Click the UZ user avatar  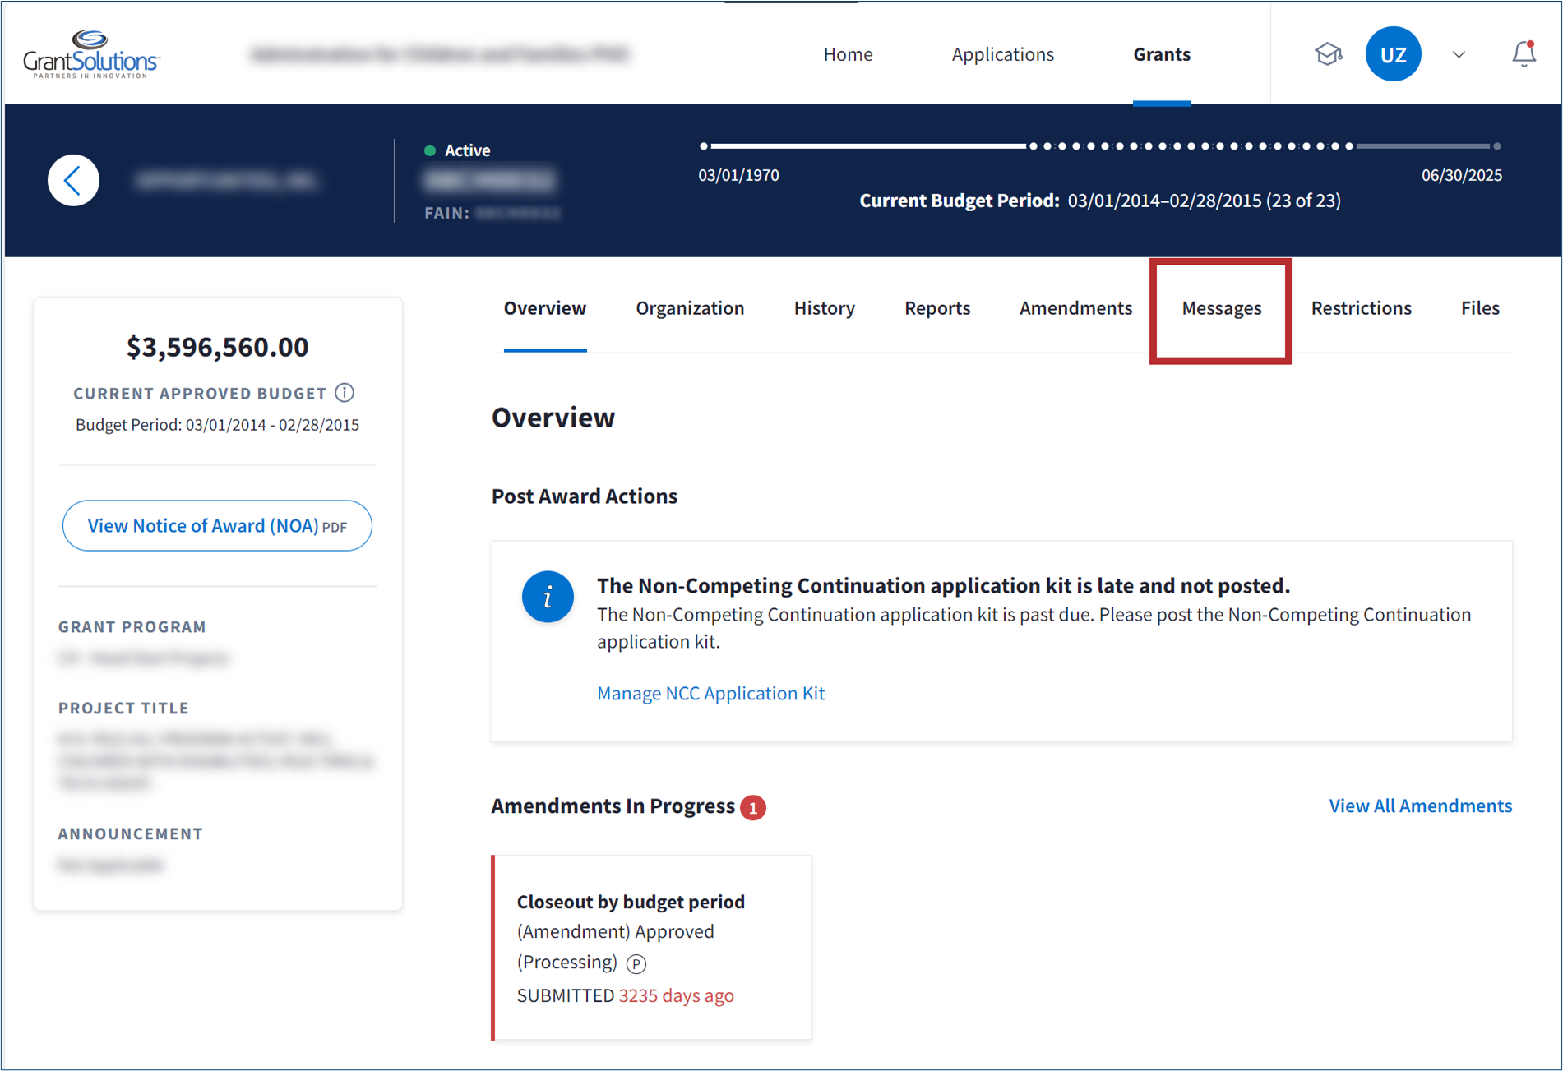[1392, 54]
